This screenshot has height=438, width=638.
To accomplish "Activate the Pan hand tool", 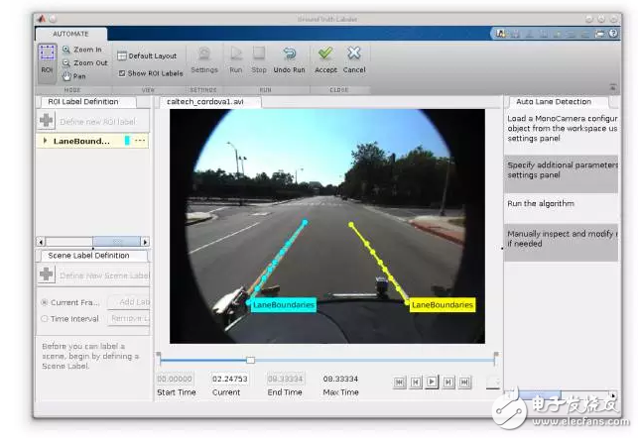I will pos(74,75).
